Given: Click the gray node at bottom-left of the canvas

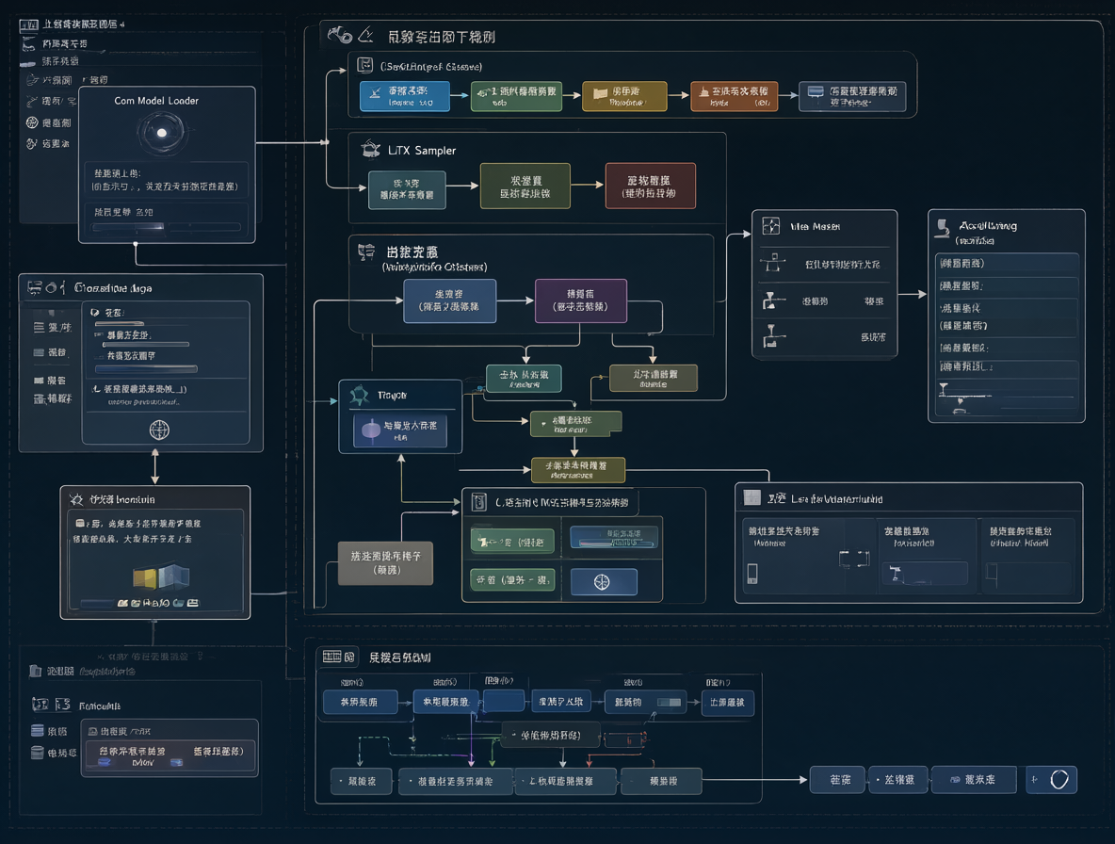Looking at the screenshot, I should [x=385, y=563].
